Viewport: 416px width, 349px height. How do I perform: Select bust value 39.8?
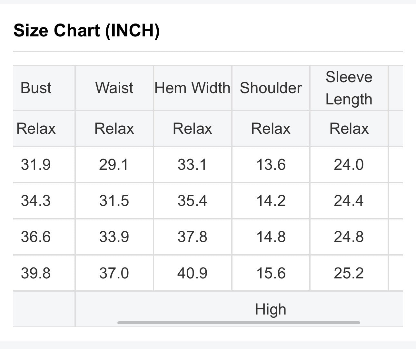coord(36,273)
